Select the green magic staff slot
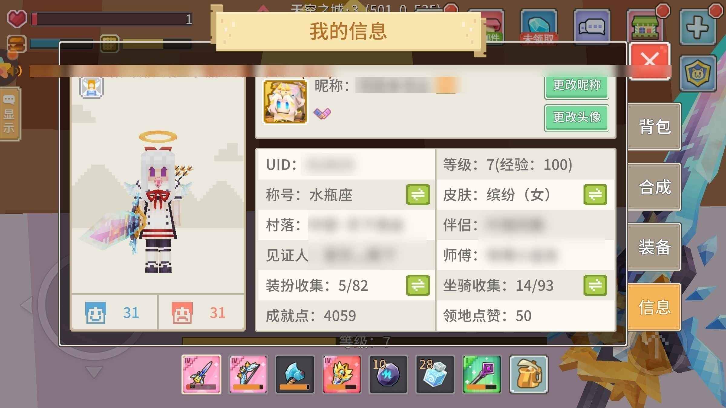 [x=482, y=374]
